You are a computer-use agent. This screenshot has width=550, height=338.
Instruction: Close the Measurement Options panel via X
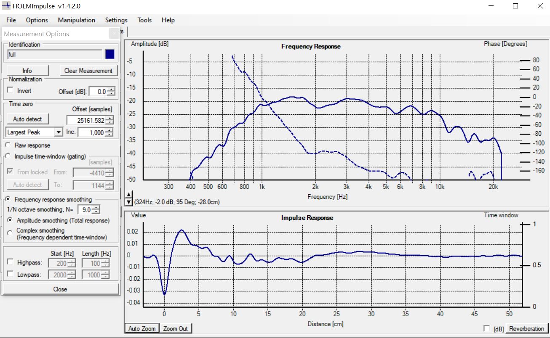tap(114, 34)
